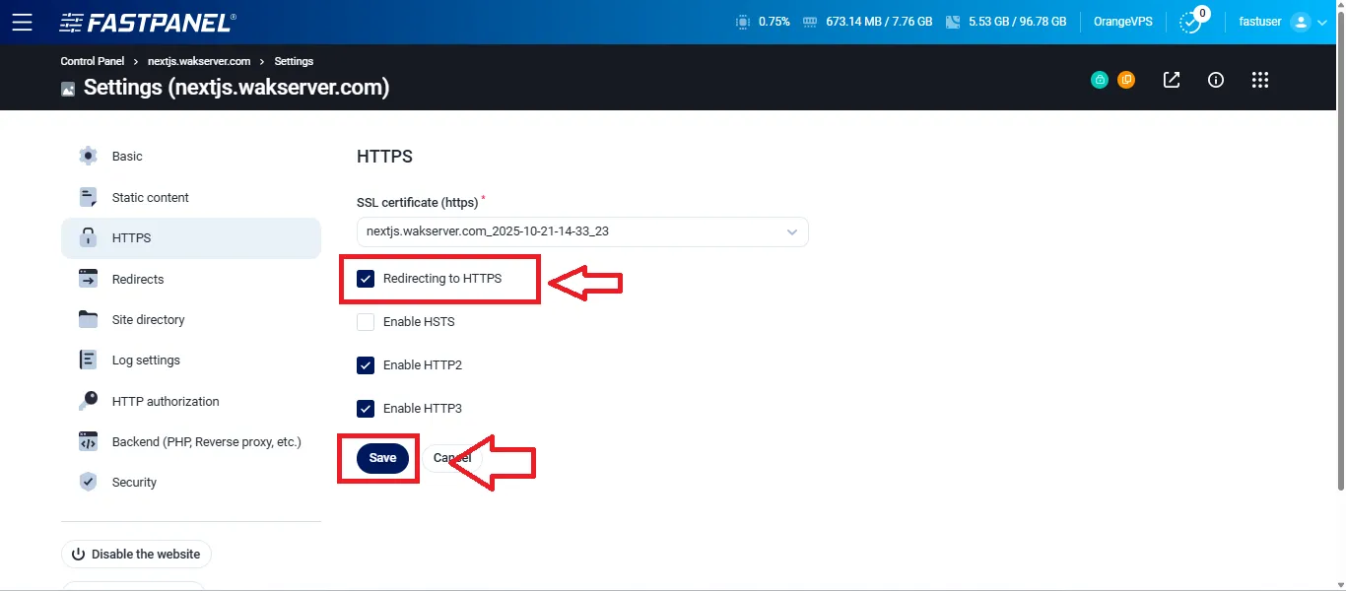The width and height of the screenshot is (1346, 591).
Task: Disable the Enable HTTP2 checkbox
Action: point(366,364)
